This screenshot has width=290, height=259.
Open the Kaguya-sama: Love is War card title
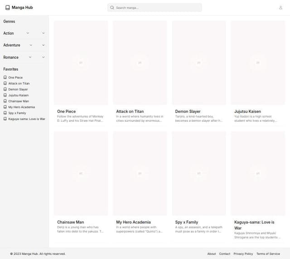[254, 225]
